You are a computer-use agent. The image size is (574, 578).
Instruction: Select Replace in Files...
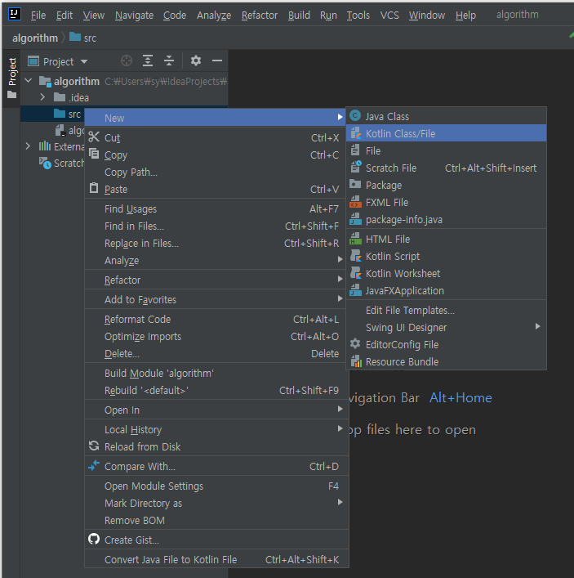(217, 243)
